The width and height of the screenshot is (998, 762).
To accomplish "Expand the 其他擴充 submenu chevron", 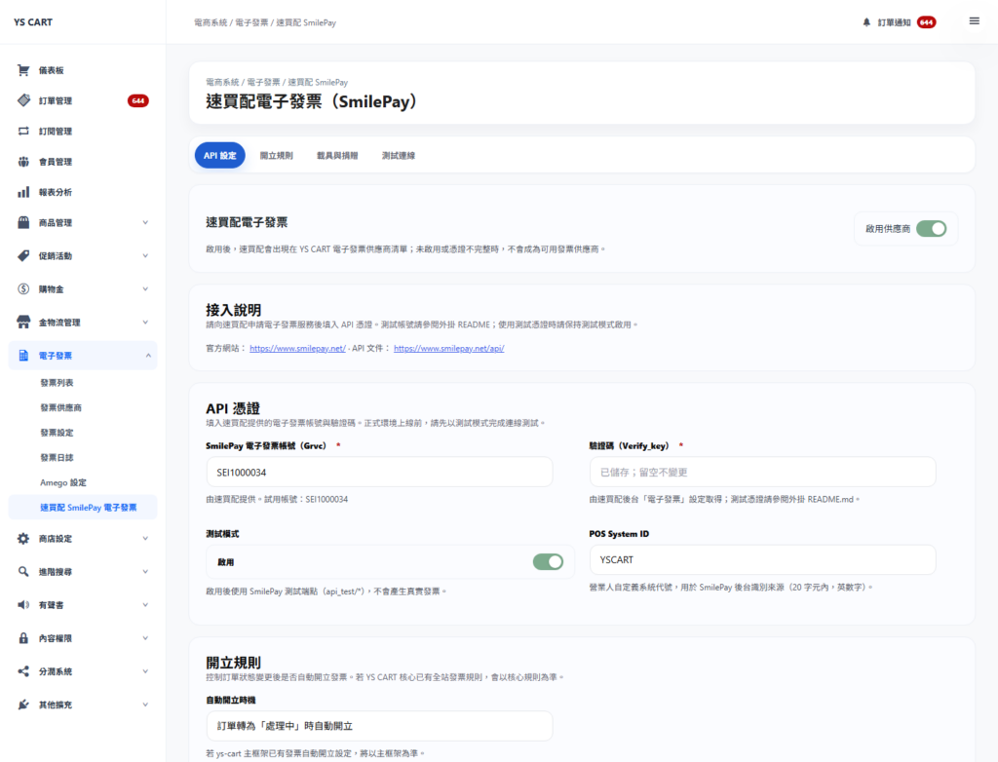I will (146, 705).
